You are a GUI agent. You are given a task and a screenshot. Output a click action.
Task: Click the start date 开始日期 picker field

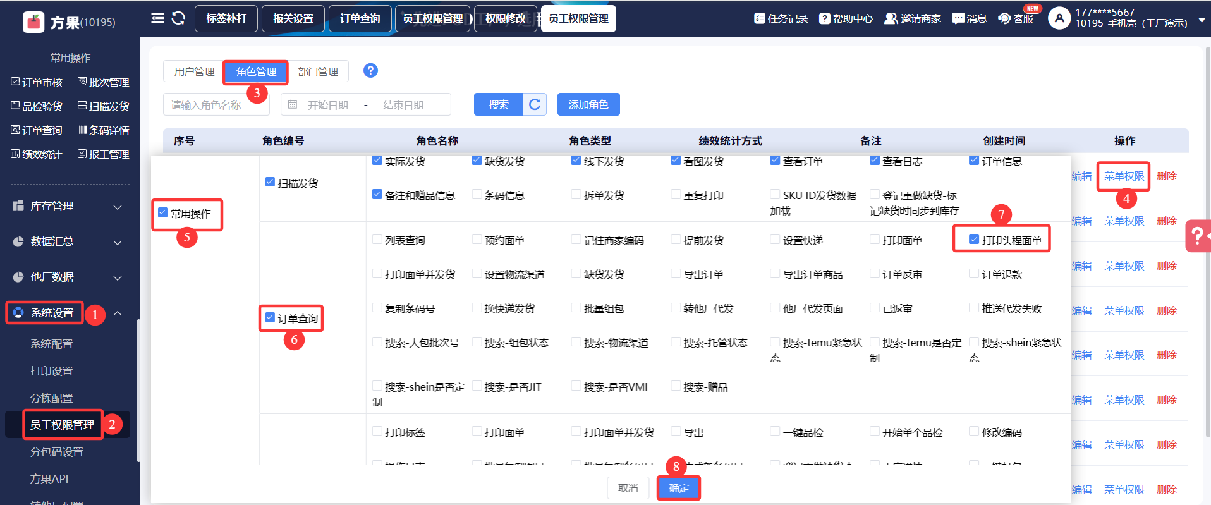(x=327, y=105)
